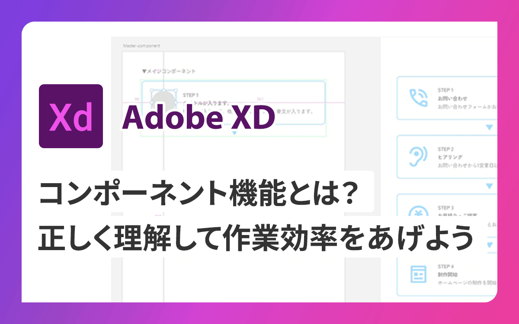Image resolution: width=519 pixels, height=324 pixels.
Task: Click the blue arrow above STEP 4 card
Action: click(490, 245)
